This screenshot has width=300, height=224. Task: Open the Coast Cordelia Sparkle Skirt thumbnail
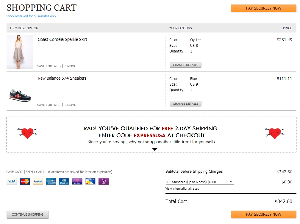pyautogui.click(x=20, y=52)
